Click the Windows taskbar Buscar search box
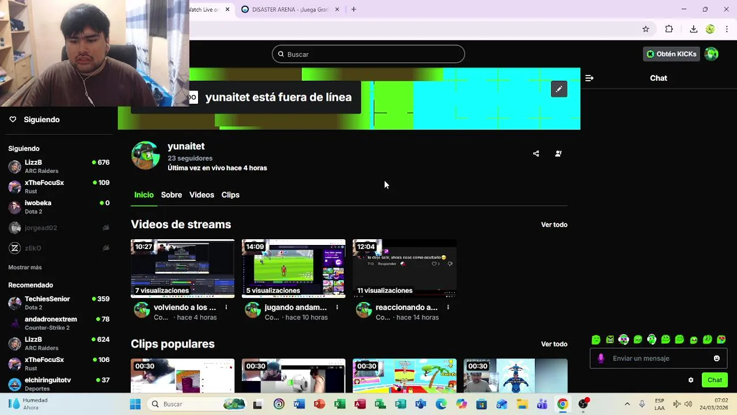 197,404
